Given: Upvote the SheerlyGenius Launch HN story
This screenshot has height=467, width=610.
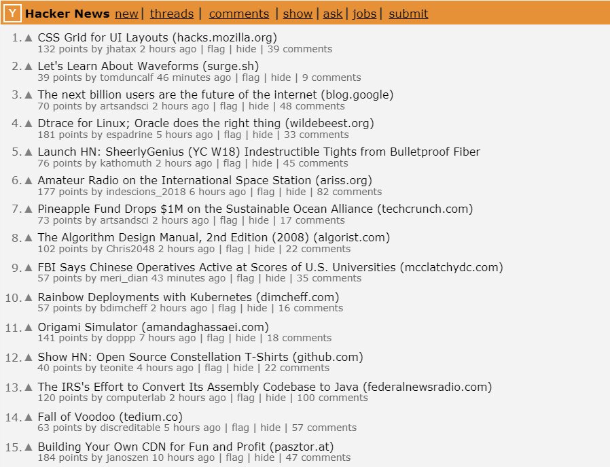Looking at the screenshot, I should pyautogui.click(x=29, y=152).
